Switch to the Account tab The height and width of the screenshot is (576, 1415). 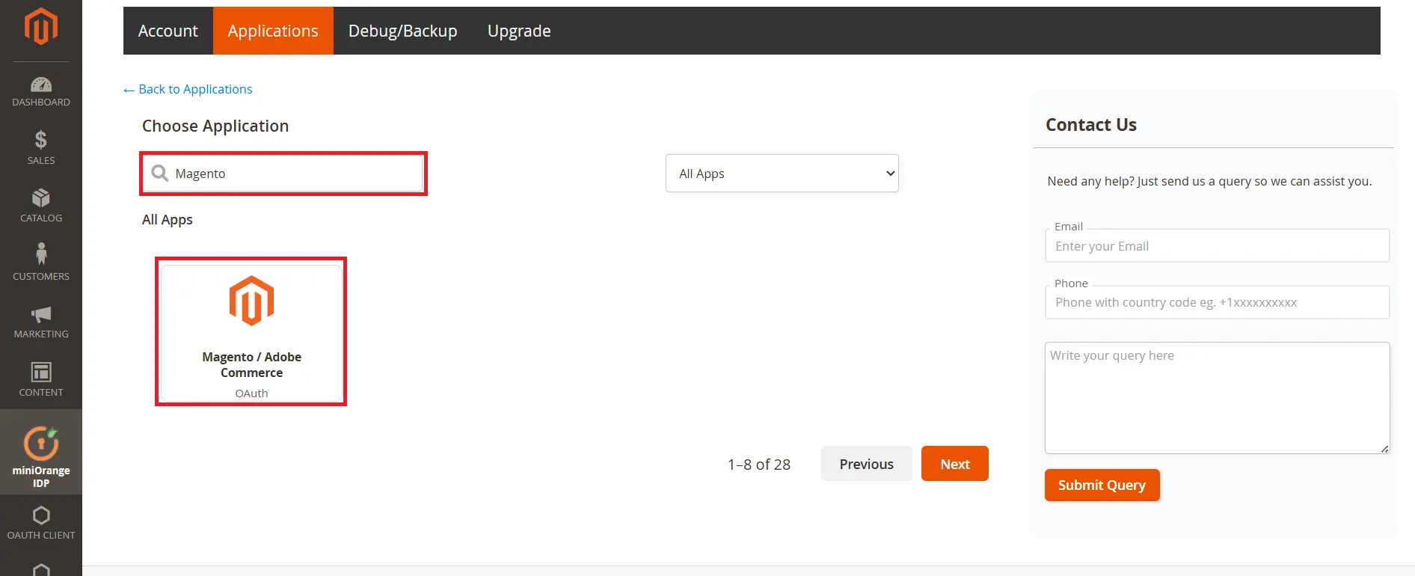point(168,31)
